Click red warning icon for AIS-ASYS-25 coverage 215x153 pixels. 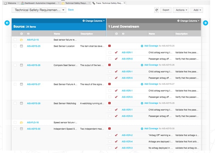pos(109,46)
